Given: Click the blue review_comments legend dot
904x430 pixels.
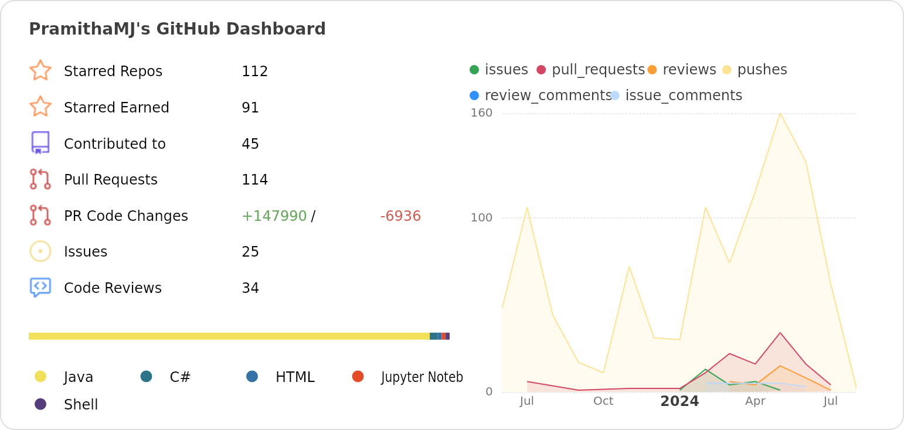Looking at the screenshot, I should pyautogui.click(x=474, y=95).
